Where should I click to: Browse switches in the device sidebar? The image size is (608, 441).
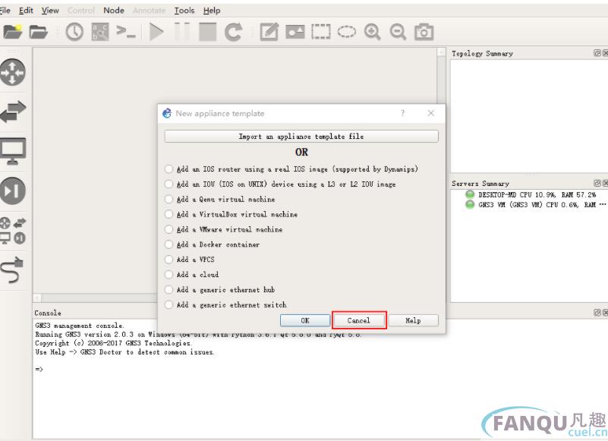pos(13,112)
